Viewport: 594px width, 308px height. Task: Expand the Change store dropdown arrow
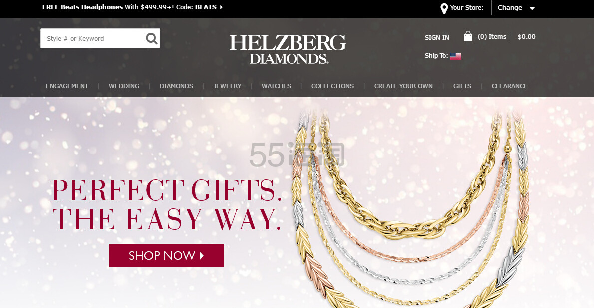pyautogui.click(x=532, y=8)
